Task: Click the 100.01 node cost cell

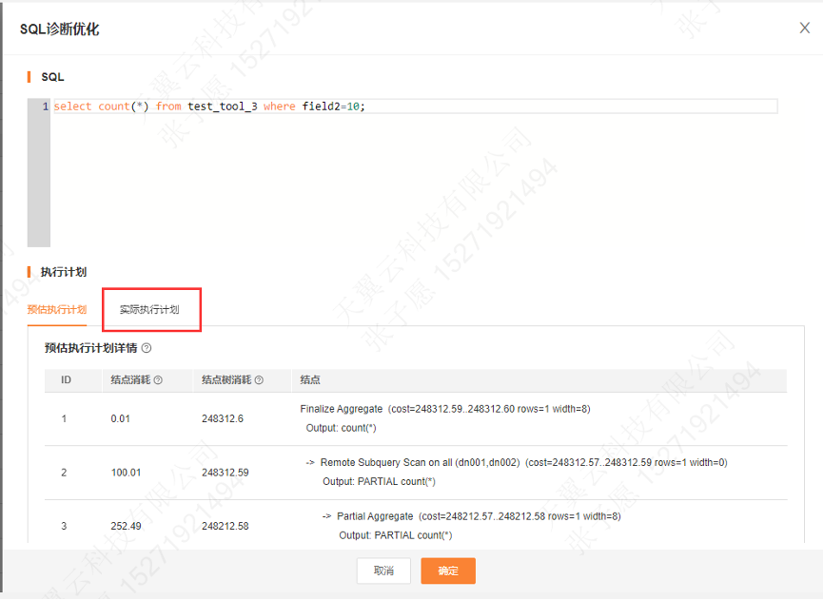Action: click(x=127, y=473)
